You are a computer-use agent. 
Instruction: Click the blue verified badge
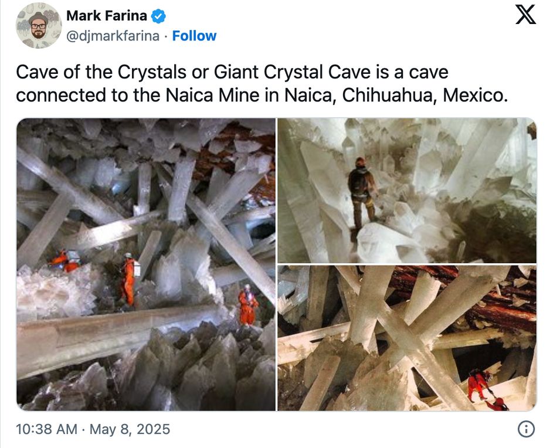[158, 16]
